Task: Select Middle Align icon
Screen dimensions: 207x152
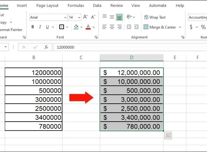Action: [x=112, y=17]
